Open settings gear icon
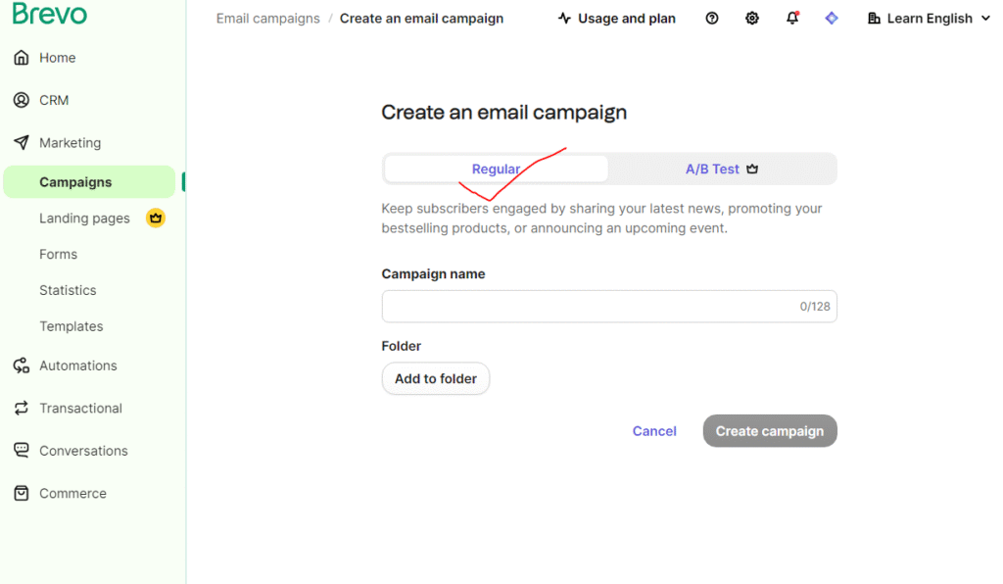Viewport: 1003px width, 584px height. [x=752, y=19]
